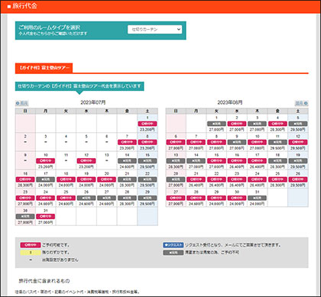321x297 pixels.
Task: Open the room type dropdown
Action: (x=154, y=30)
